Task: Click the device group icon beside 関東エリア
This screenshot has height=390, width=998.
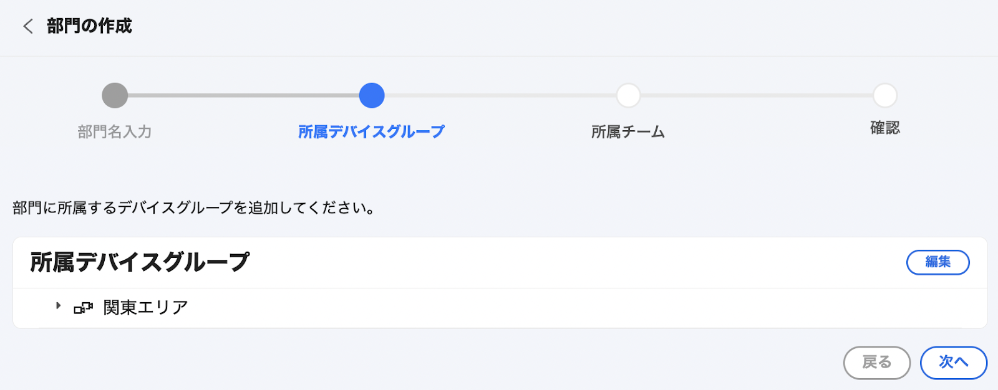Action: tap(83, 308)
